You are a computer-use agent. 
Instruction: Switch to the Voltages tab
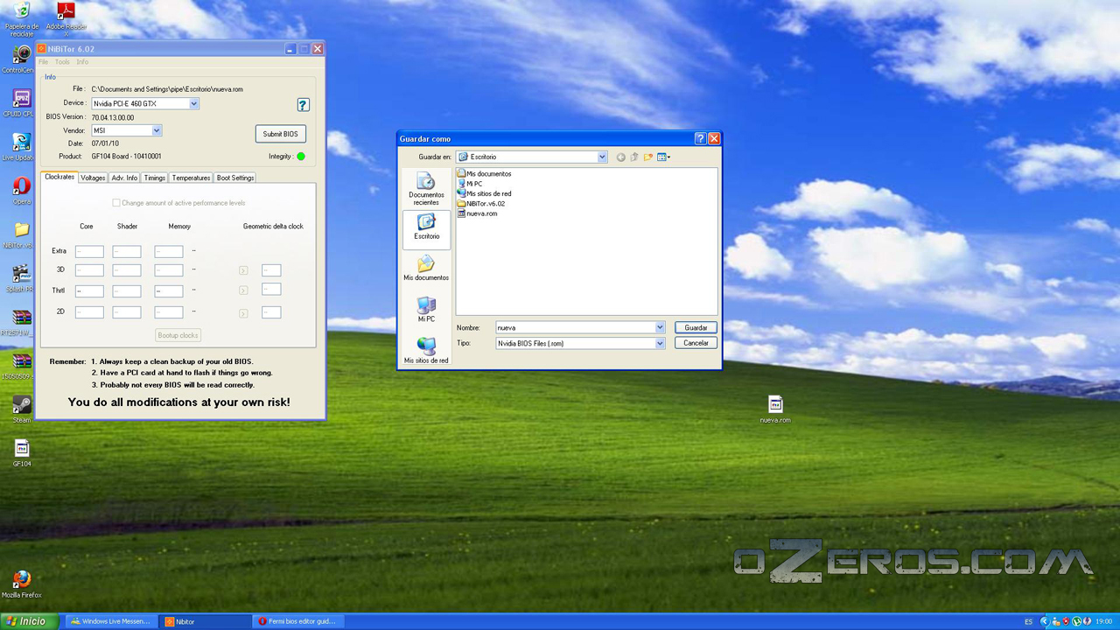coord(93,178)
